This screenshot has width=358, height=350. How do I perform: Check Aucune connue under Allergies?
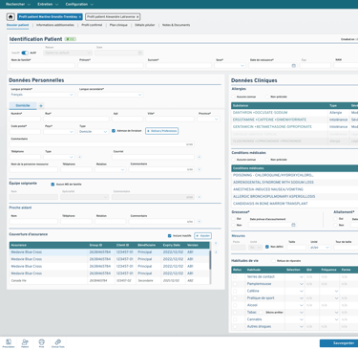coord(234,97)
